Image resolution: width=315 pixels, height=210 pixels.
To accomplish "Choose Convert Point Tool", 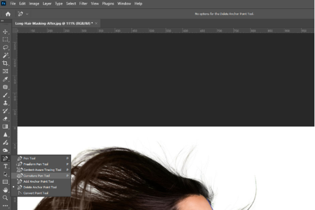I will point(41,193).
